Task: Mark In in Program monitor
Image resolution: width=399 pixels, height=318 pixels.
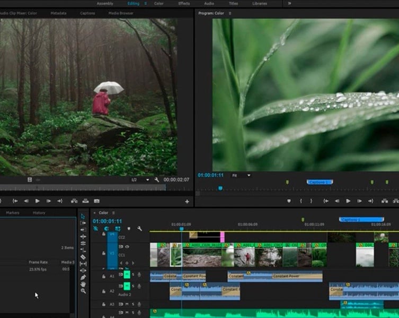Action: pyautogui.click(x=301, y=201)
